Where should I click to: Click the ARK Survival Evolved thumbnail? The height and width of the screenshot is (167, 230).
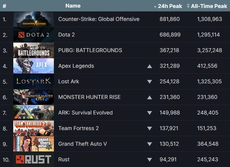pos(33,113)
